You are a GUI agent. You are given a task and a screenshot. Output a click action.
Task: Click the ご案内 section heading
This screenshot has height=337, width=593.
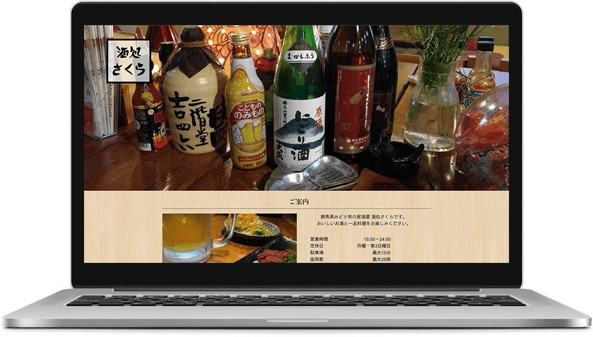tap(299, 202)
